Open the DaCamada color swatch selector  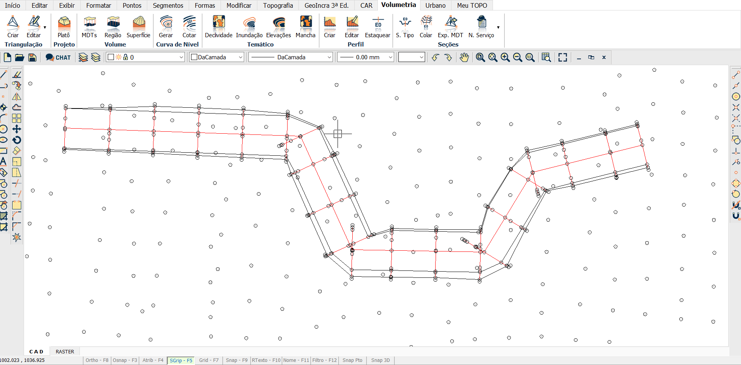216,57
